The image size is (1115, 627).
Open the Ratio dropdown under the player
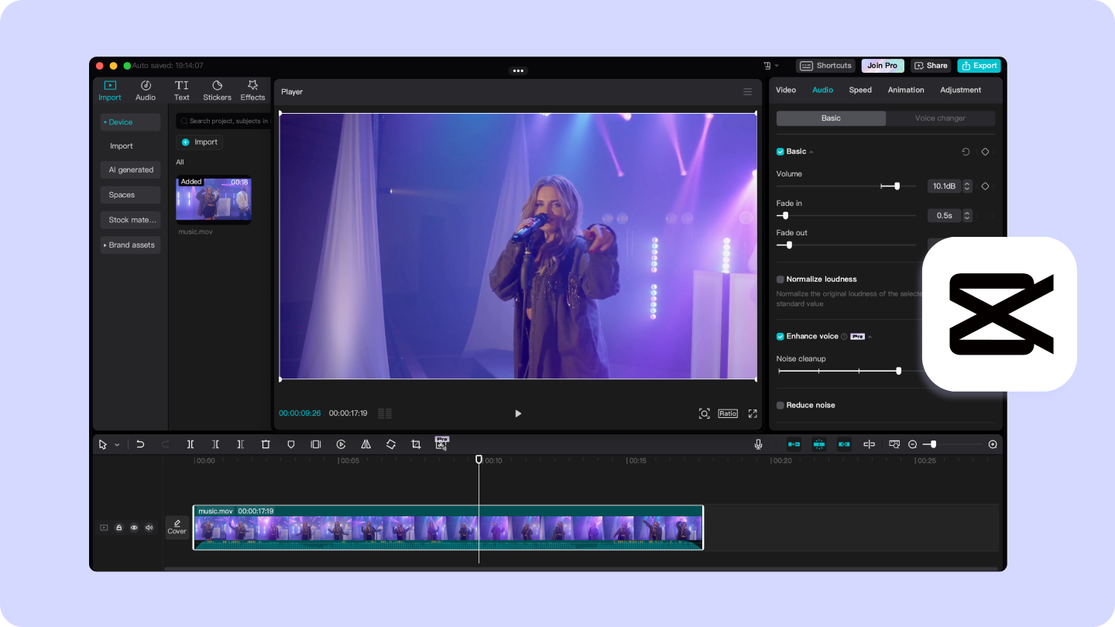(x=728, y=413)
